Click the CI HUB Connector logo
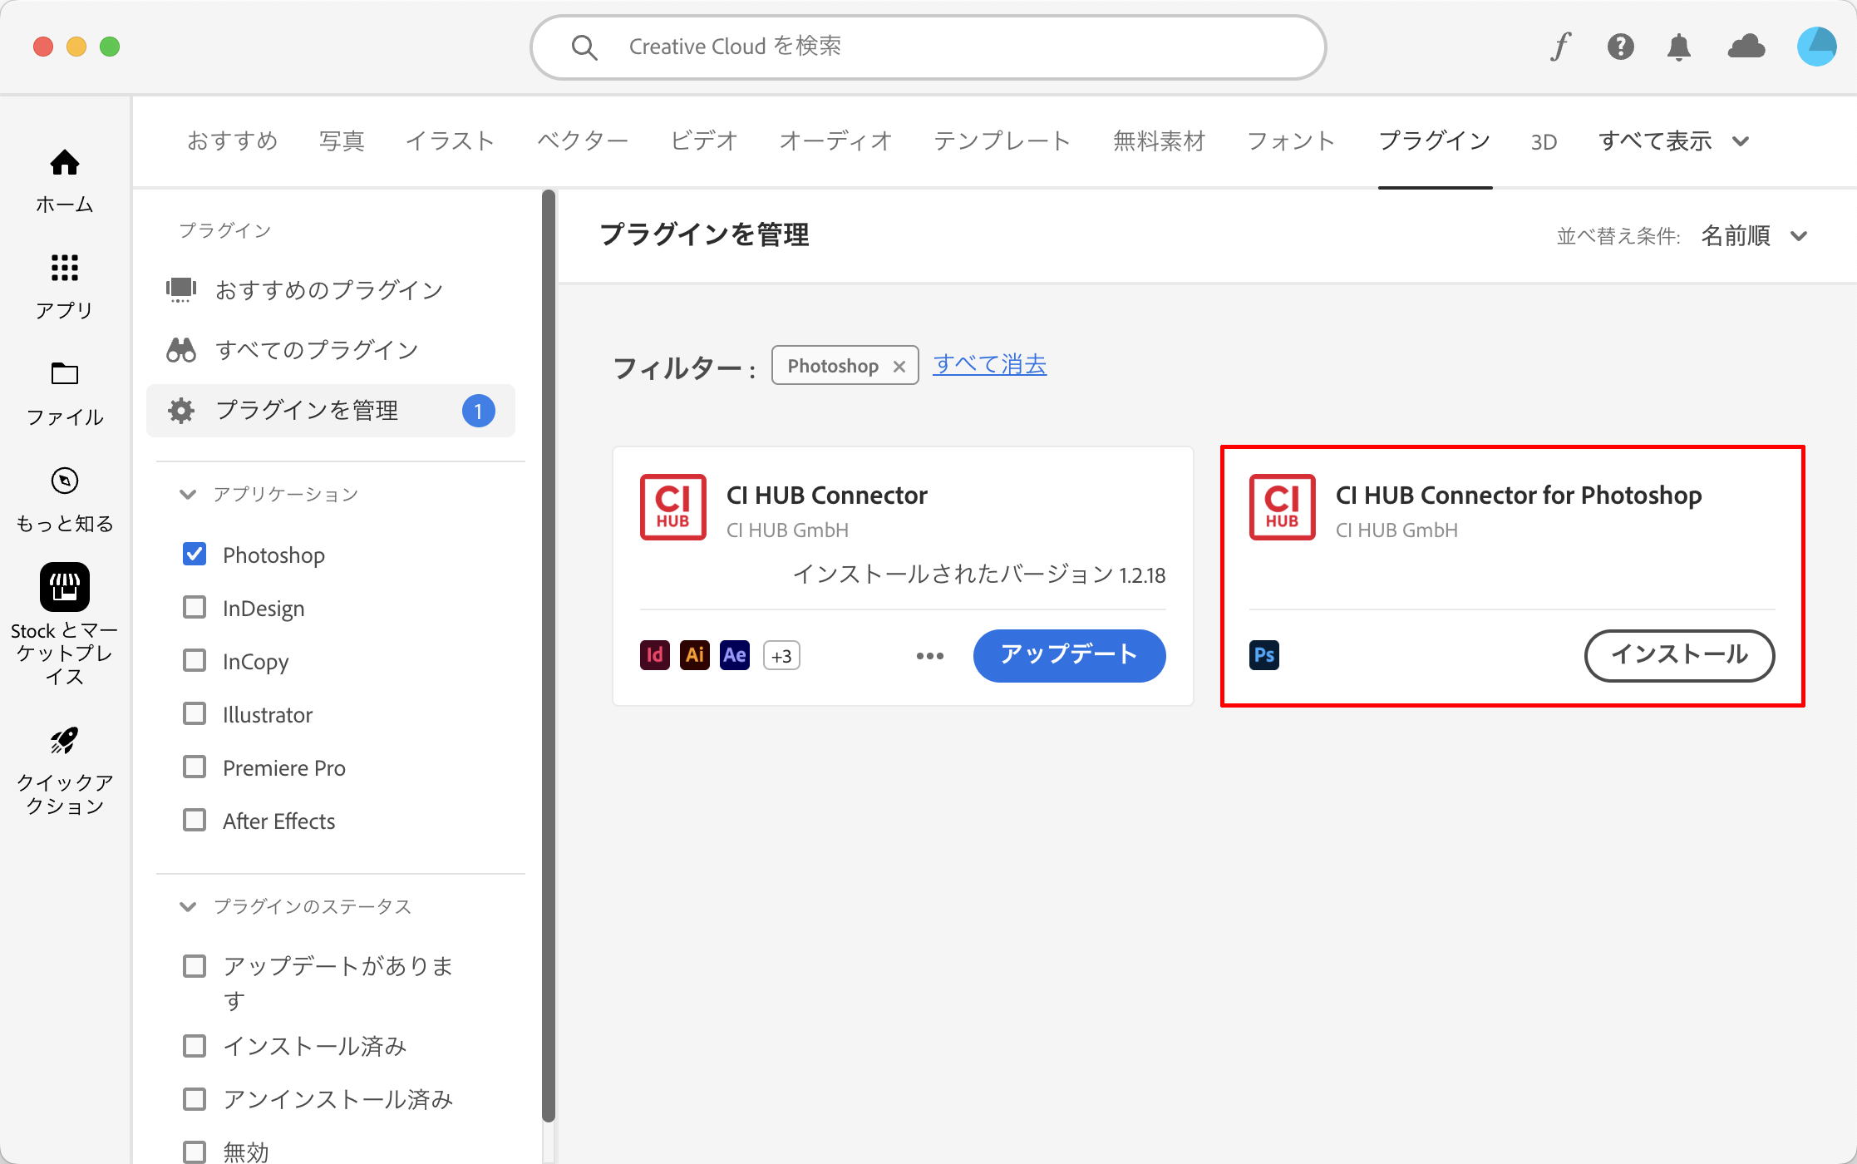The height and width of the screenshot is (1164, 1857). [673, 507]
